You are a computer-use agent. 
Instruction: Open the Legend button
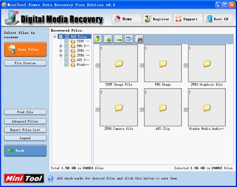click(x=25, y=138)
